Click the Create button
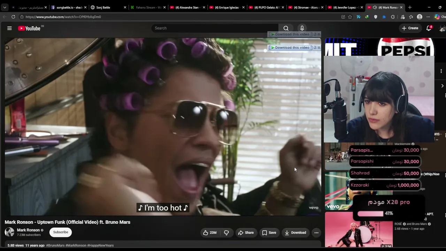446x251 pixels. click(x=410, y=28)
